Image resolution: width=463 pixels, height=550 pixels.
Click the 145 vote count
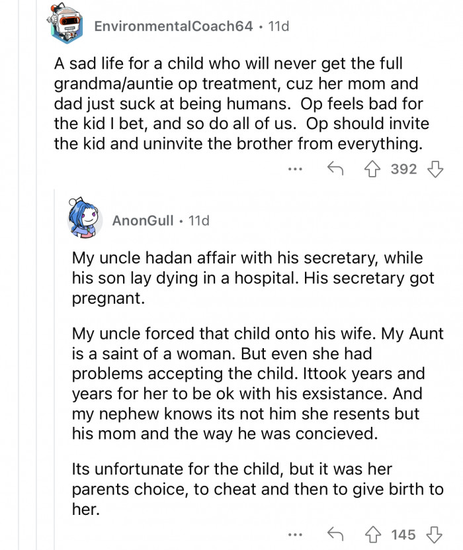(x=403, y=534)
